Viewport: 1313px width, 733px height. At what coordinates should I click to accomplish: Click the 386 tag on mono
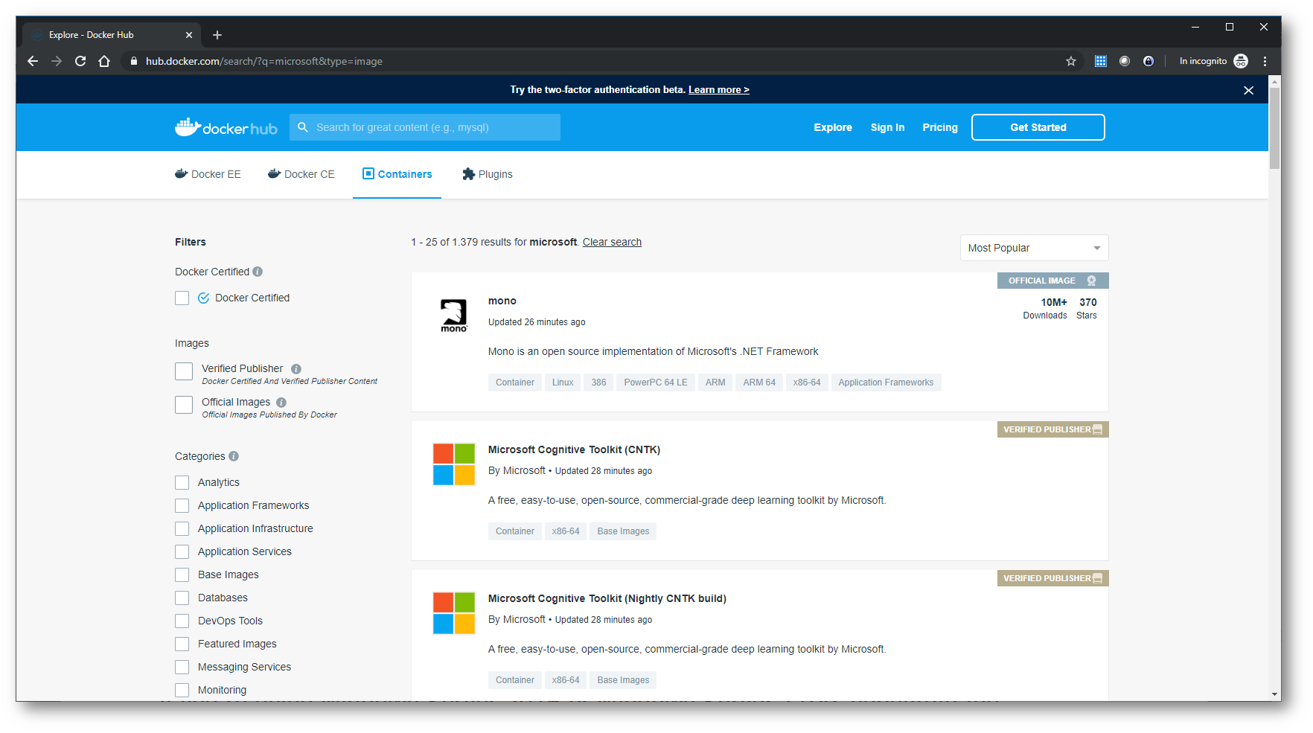[x=598, y=382]
